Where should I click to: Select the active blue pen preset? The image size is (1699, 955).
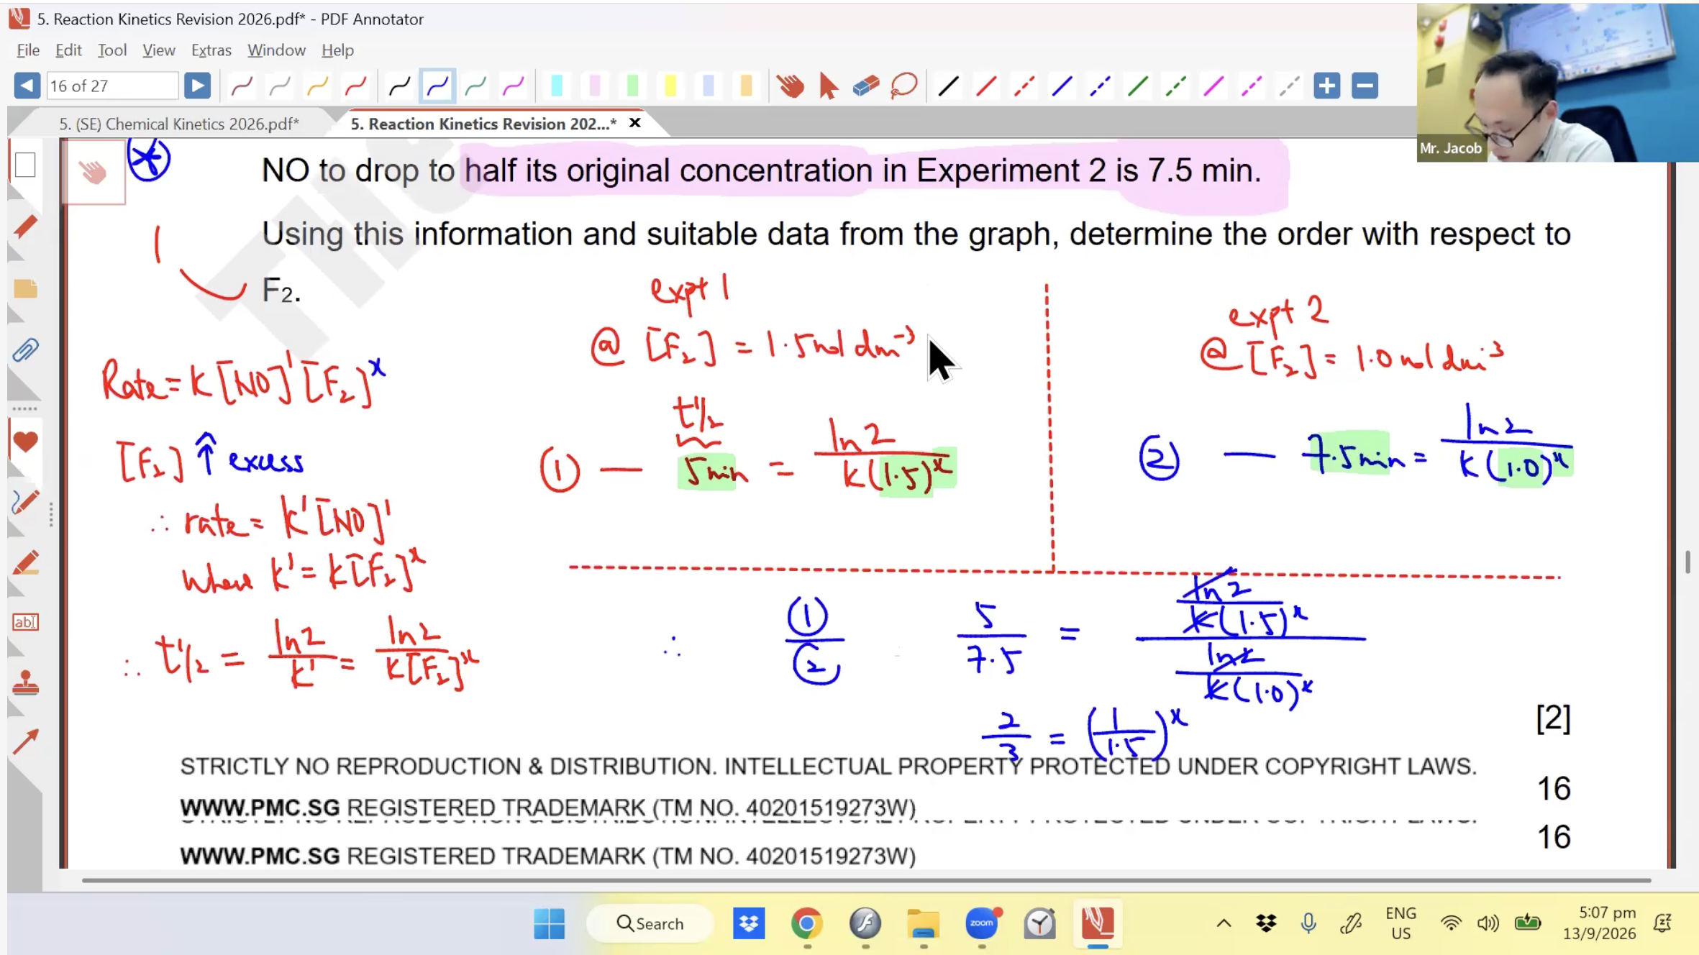[x=437, y=86]
